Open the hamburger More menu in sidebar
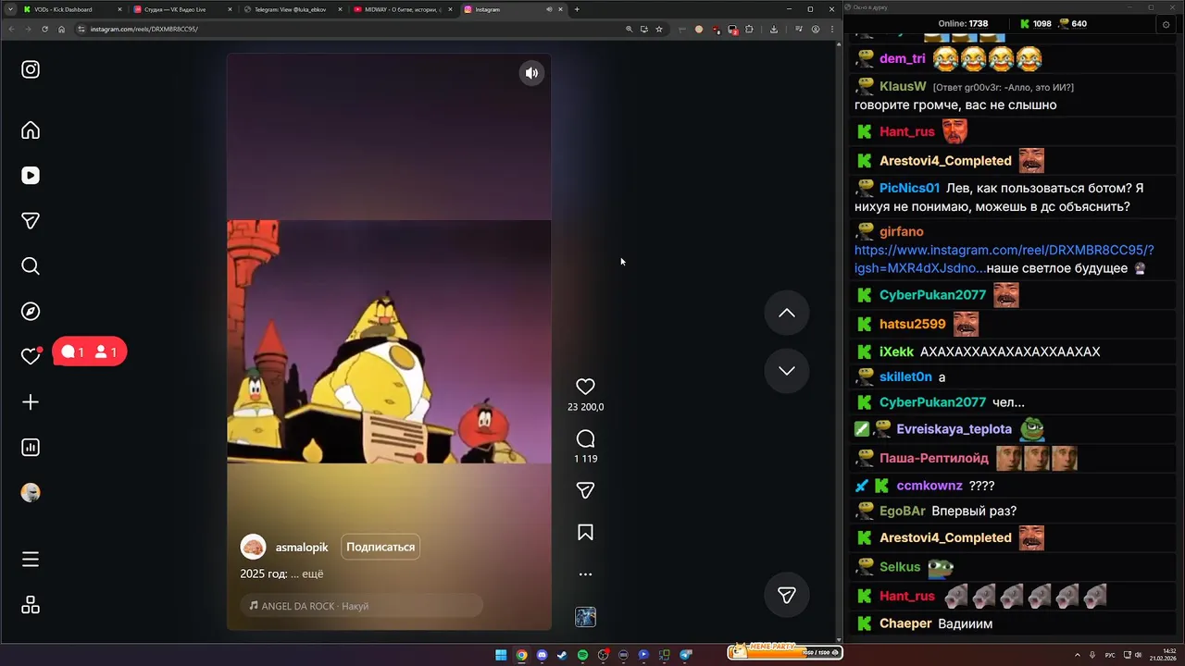1185x666 pixels. pyautogui.click(x=31, y=560)
